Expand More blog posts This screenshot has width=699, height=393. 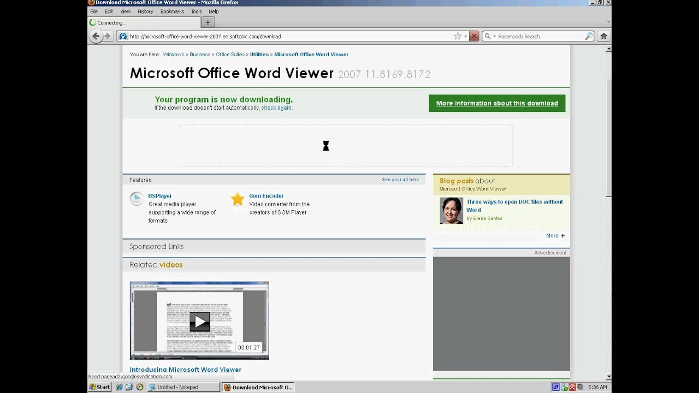(555, 236)
